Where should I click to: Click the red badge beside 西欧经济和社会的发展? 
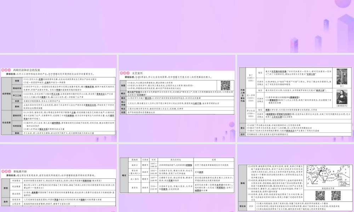7,70
